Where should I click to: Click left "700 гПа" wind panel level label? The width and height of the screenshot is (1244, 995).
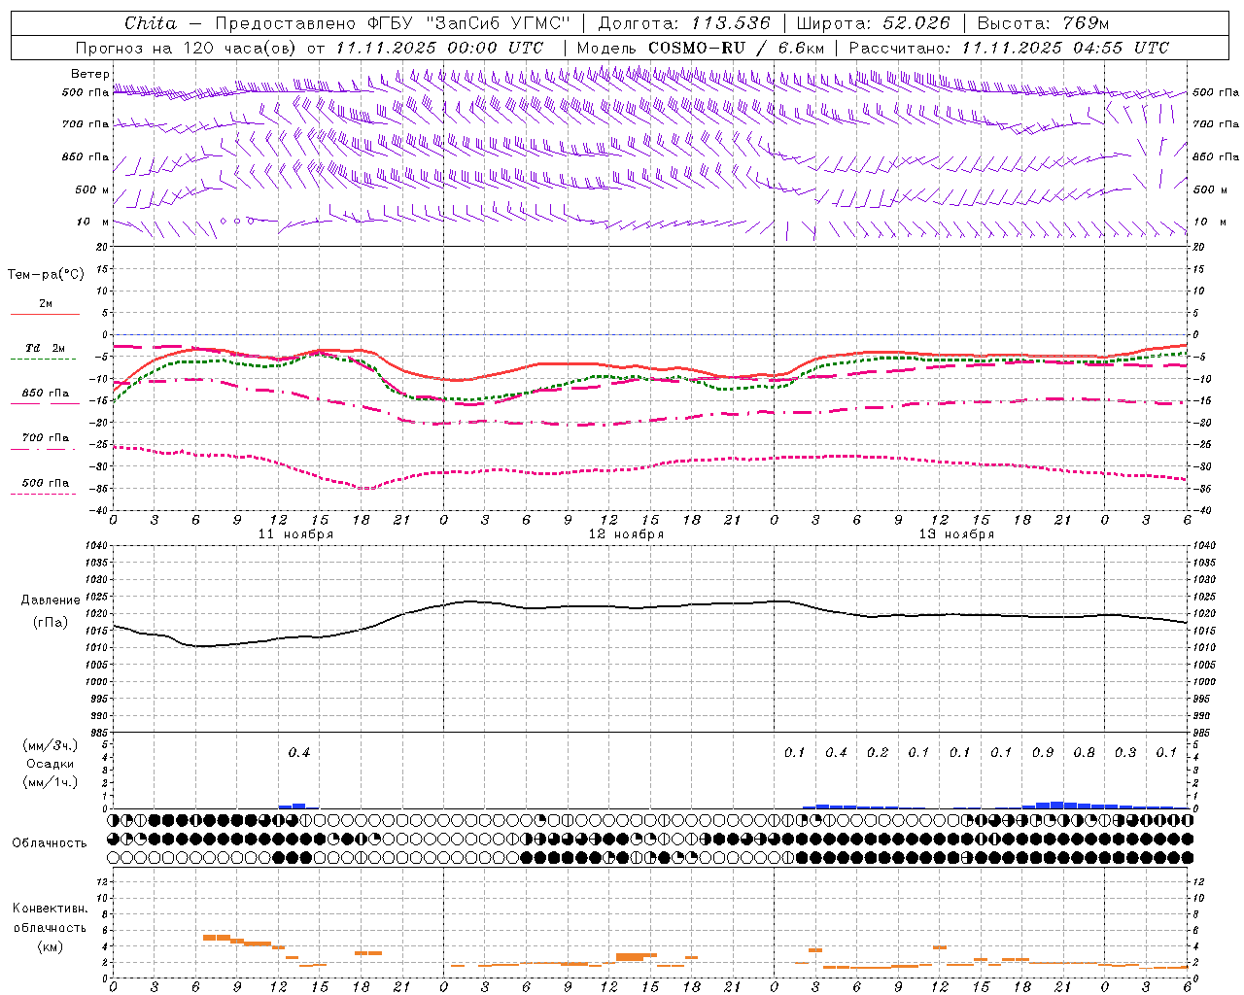pyautogui.click(x=86, y=124)
